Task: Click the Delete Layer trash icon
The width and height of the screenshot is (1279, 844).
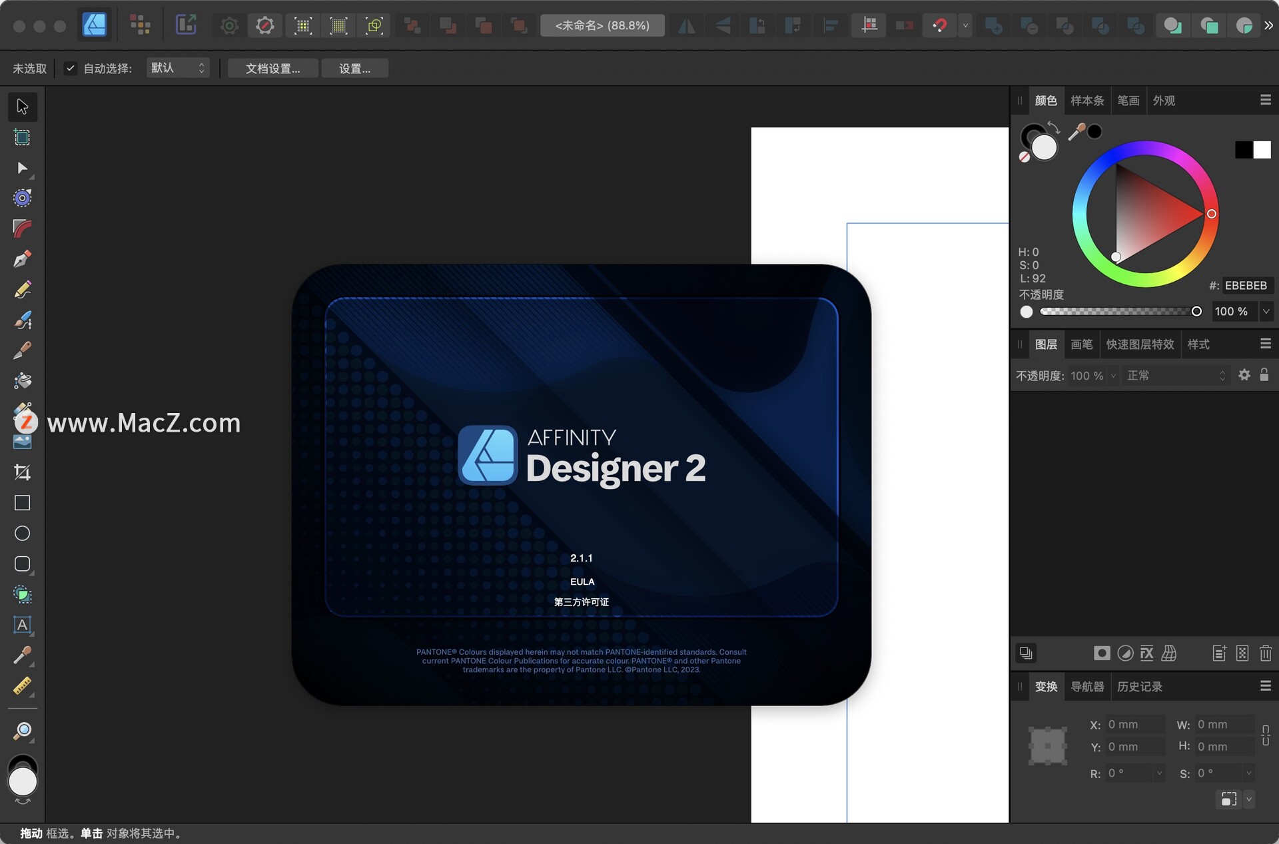Action: [x=1266, y=653]
